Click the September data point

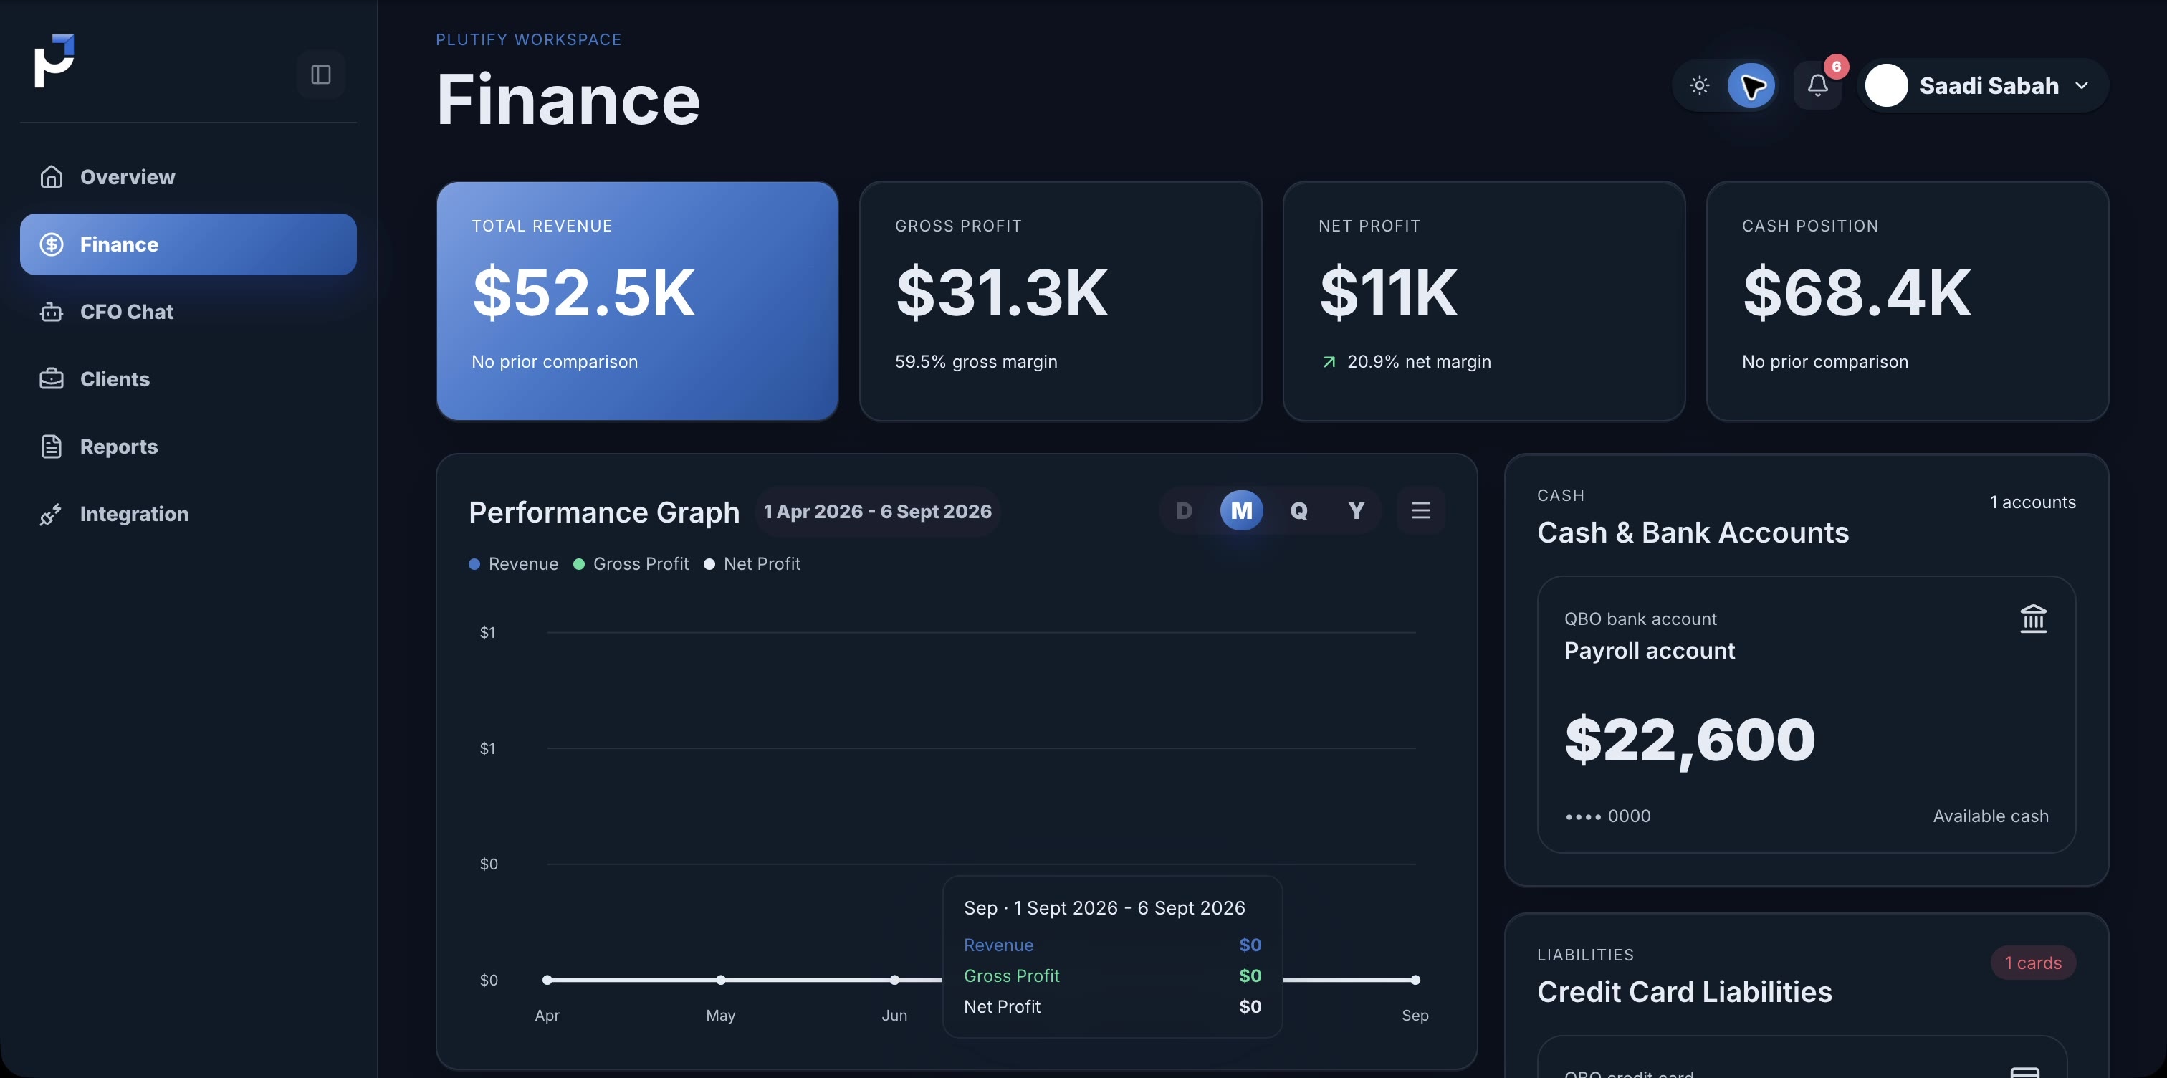coord(1415,980)
